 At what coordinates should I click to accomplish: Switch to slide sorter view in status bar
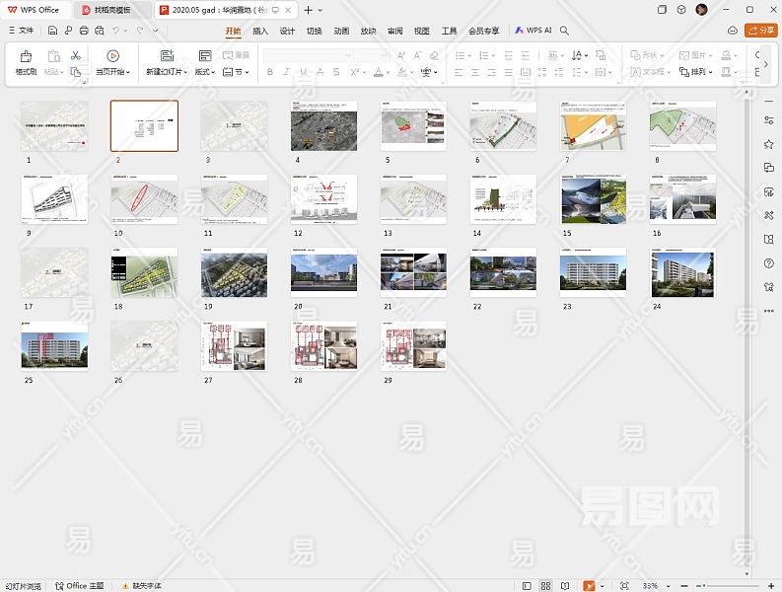click(x=545, y=585)
